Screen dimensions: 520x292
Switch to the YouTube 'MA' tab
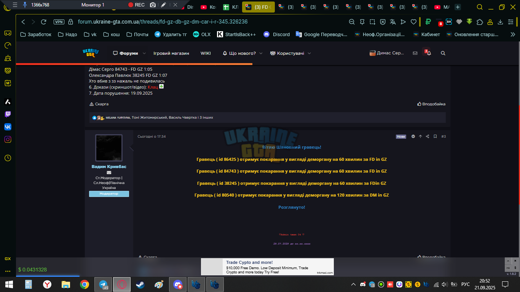click(442, 7)
